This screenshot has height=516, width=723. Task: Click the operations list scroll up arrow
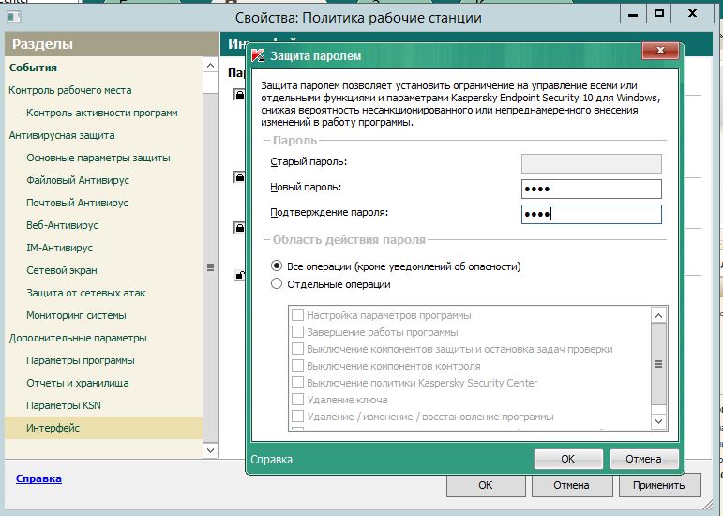pos(658,315)
